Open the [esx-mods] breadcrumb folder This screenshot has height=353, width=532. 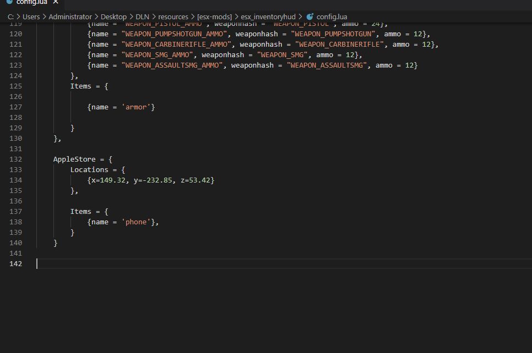[x=214, y=16]
